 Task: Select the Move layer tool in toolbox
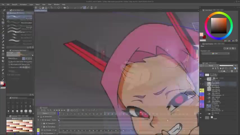tap(3, 22)
